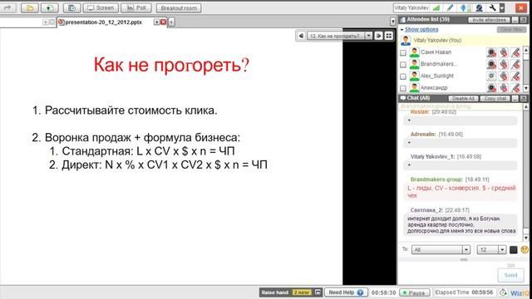The height and width of the screenshot is (299, 532).
Task: Click the Raise hand 2 new indicator
Action: click(x=286, y=292)
